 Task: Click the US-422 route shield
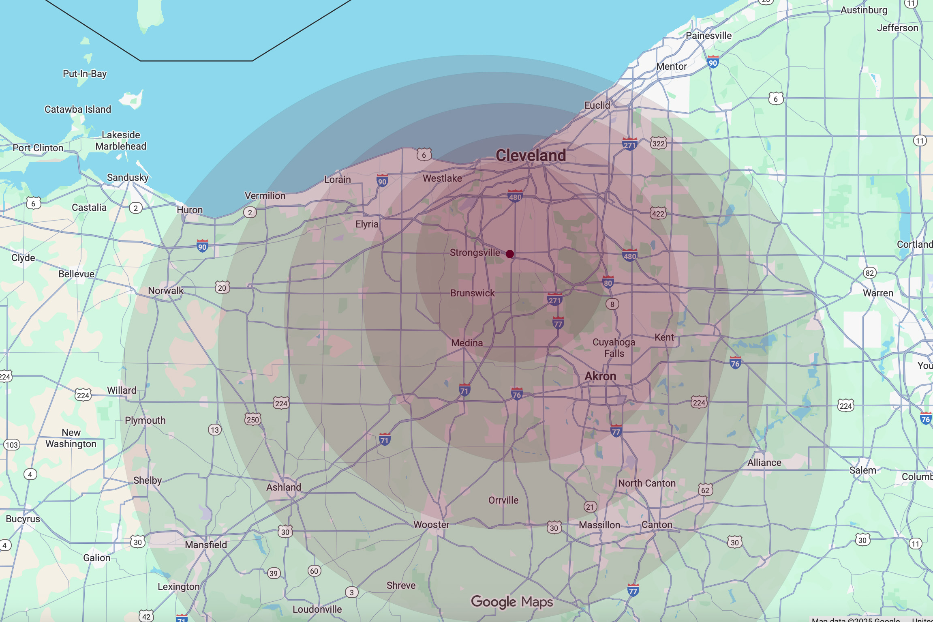point(658,214)
